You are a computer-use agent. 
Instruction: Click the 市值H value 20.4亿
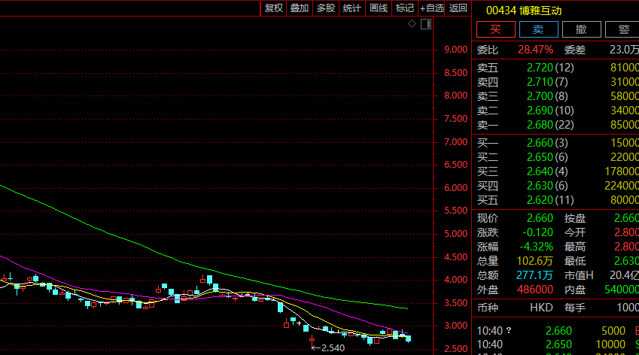click(624, 275)
